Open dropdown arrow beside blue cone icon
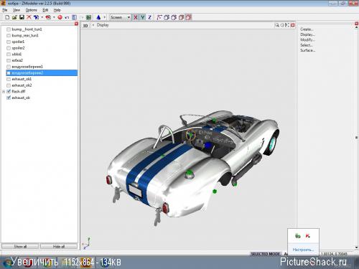This screenshot has width=359, height=269. (x=104, y=17)
